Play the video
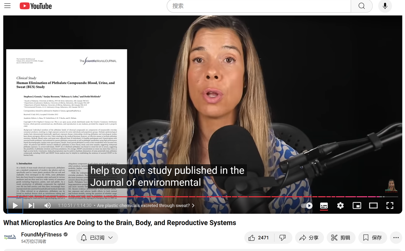The height and width of the screenshot is (251, 405). (x=15, y=205)
